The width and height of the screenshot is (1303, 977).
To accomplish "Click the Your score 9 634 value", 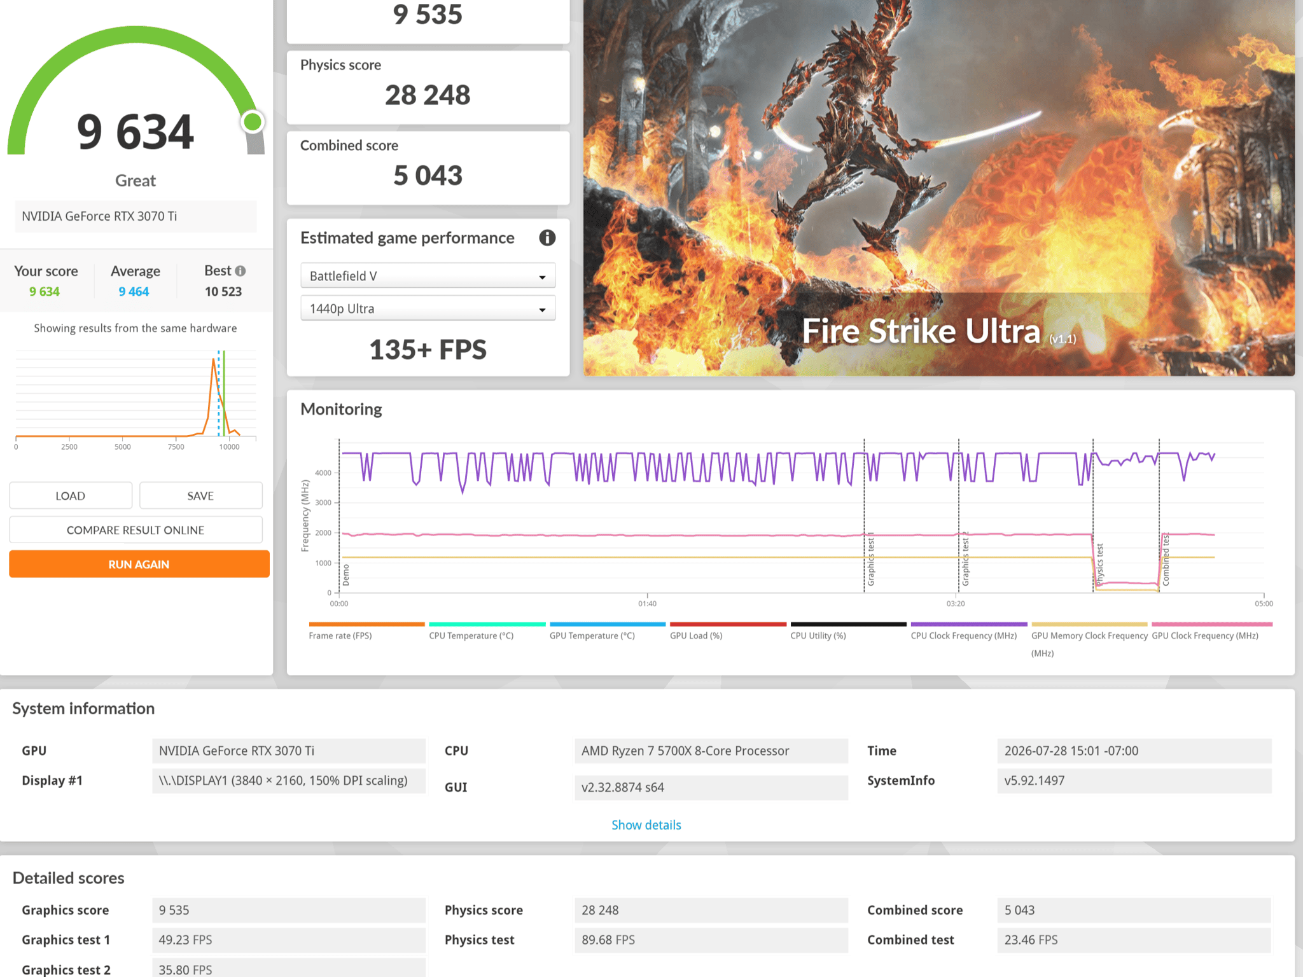I will (45, 291).
